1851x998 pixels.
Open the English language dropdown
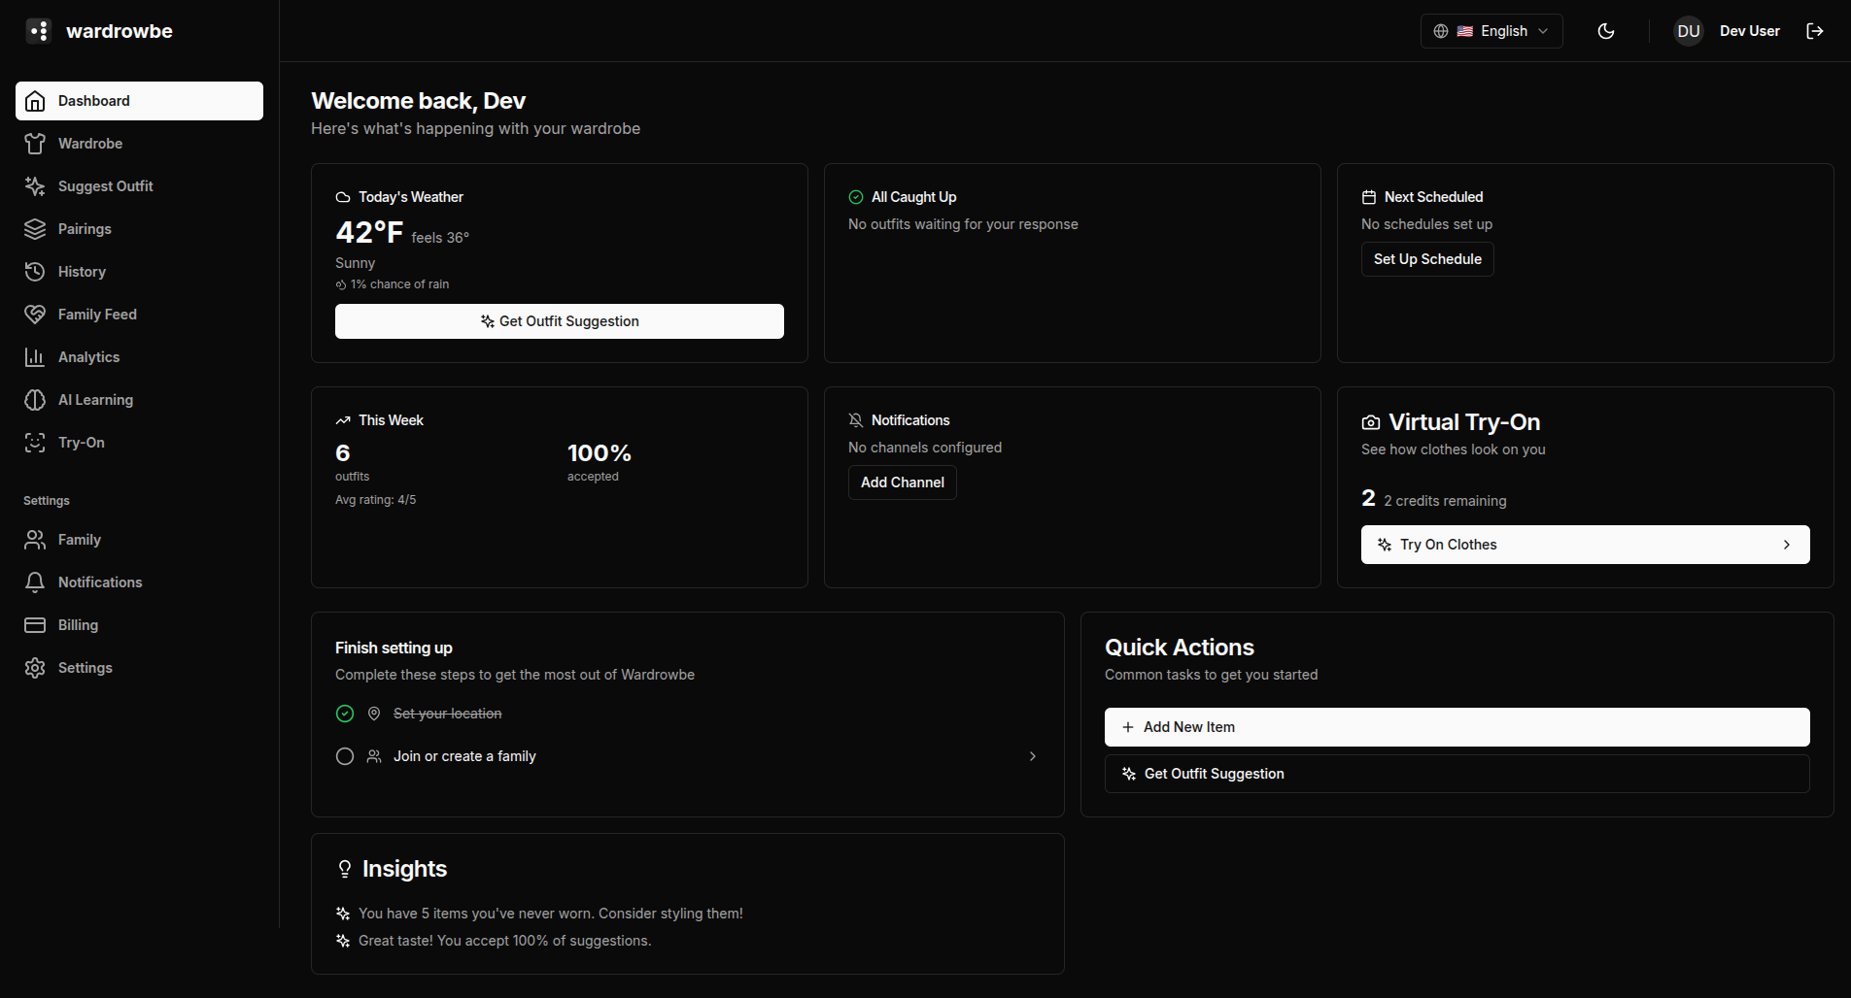tap(1491, 30)
